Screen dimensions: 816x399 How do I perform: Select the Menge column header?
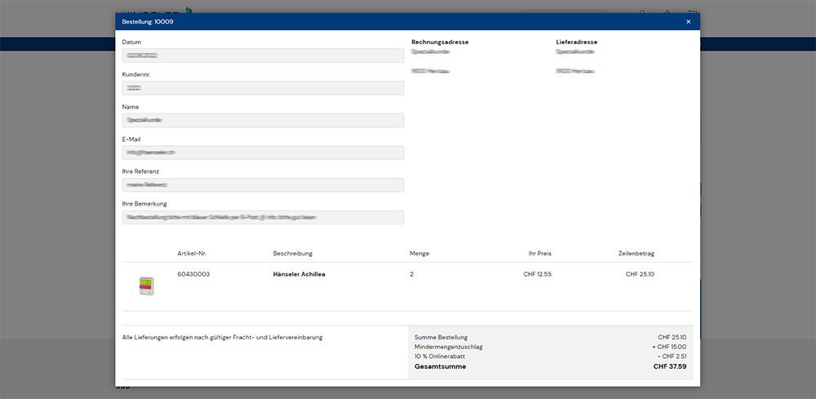click(419, 254)
